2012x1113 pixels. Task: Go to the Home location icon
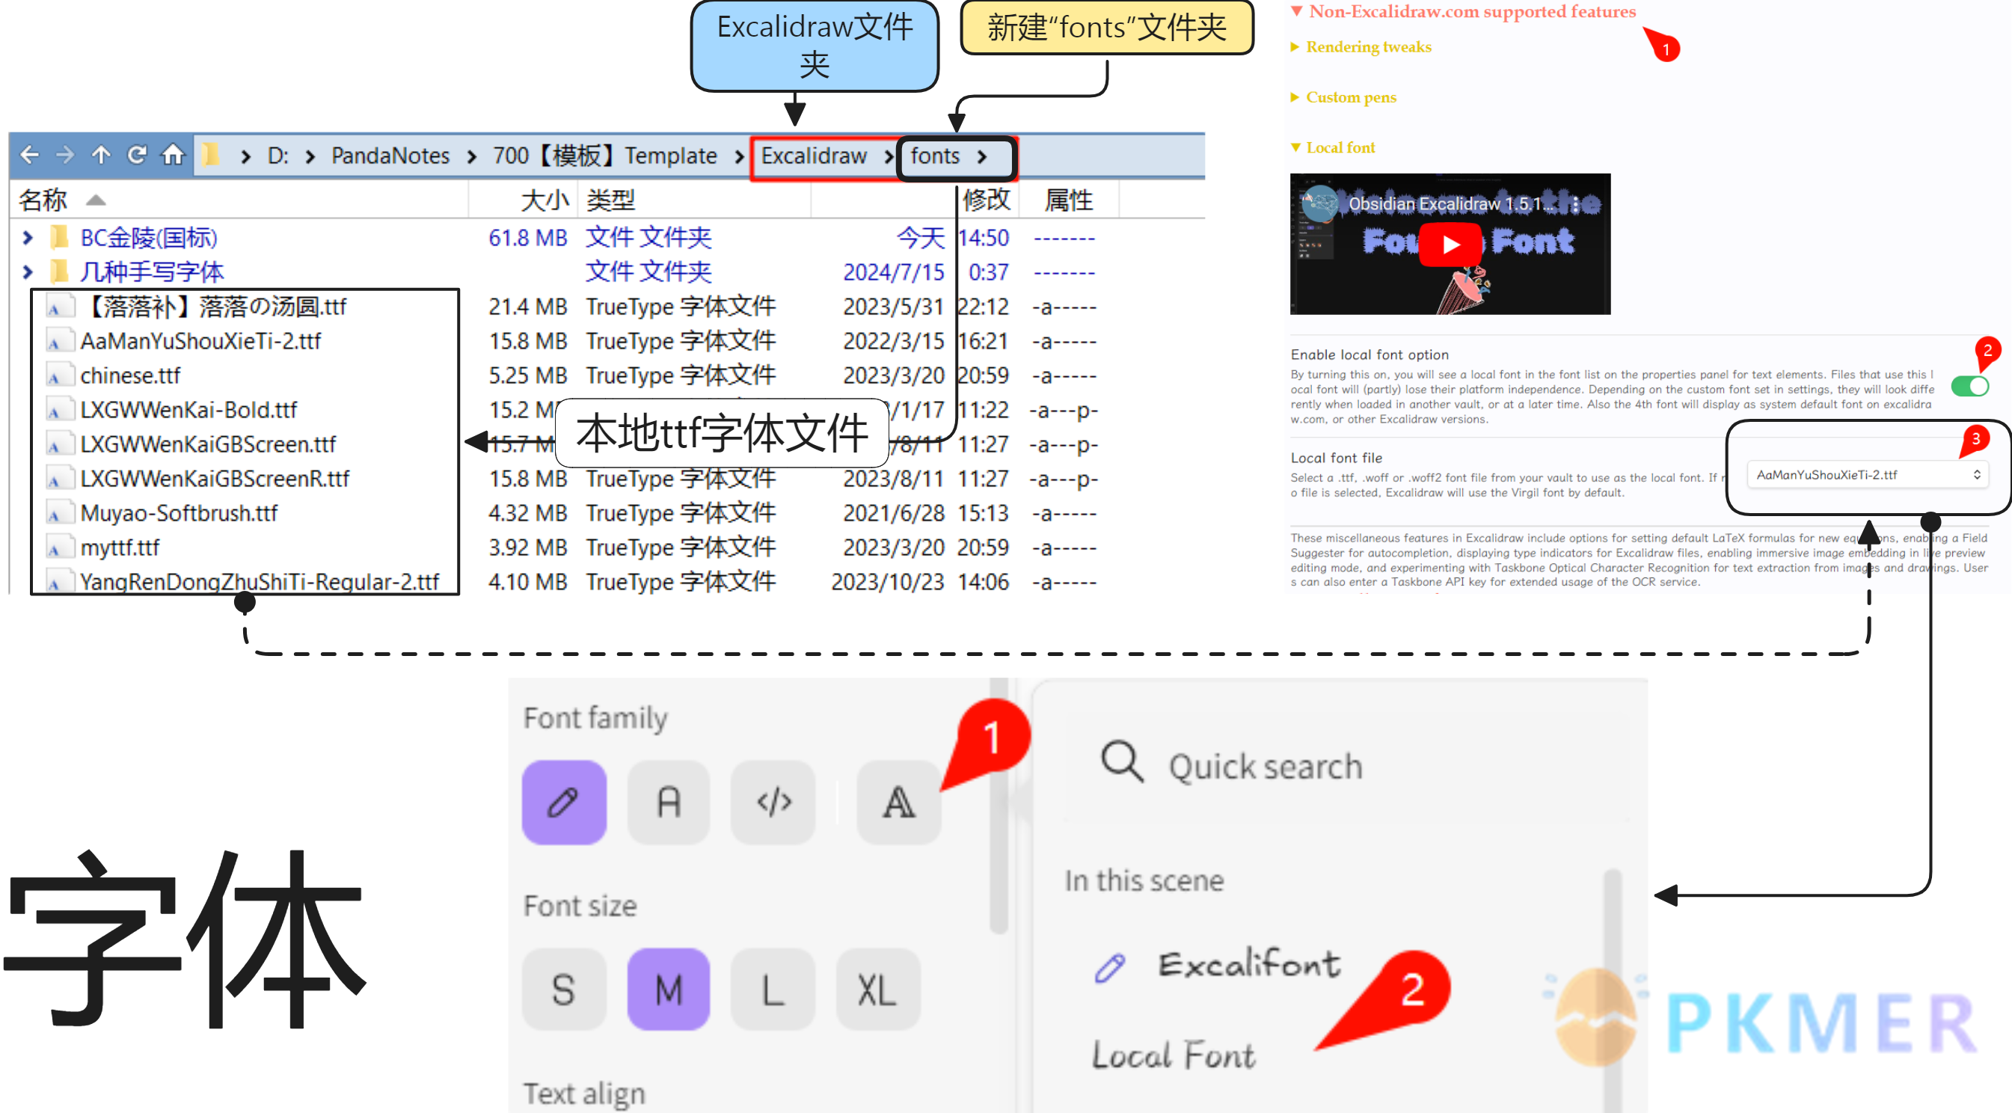[x=173, y=155]
